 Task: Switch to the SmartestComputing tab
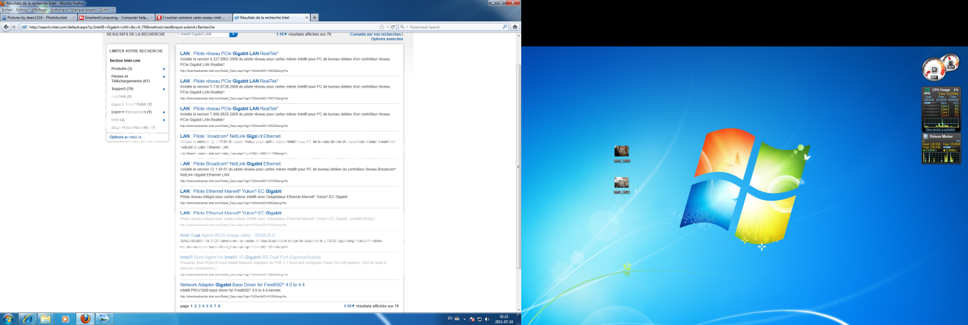point(116,18)
